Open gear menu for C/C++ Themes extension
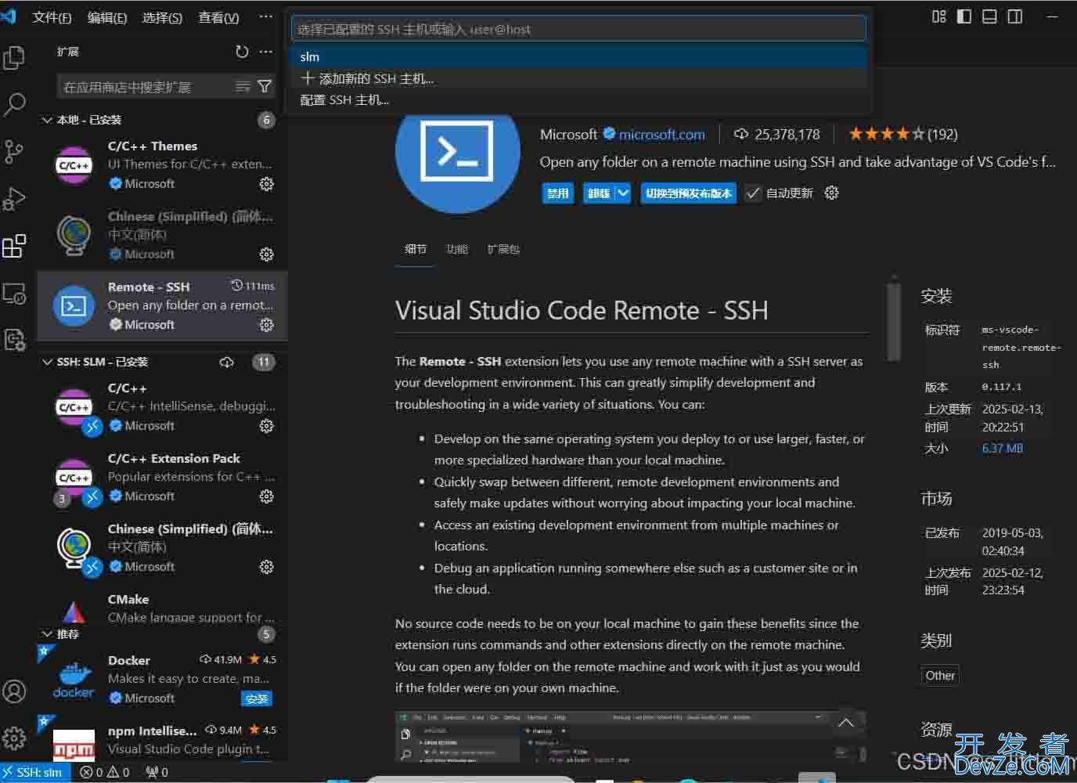1077x783 pixels. (266, 184)
